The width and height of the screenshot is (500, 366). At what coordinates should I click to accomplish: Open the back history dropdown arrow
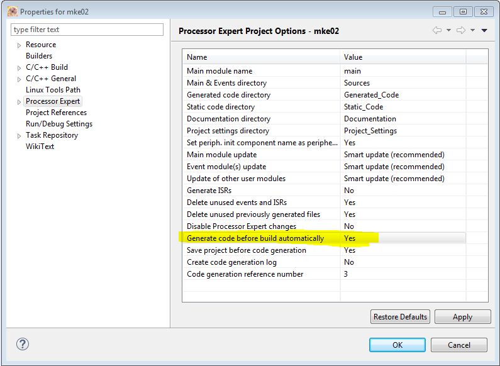448,30
